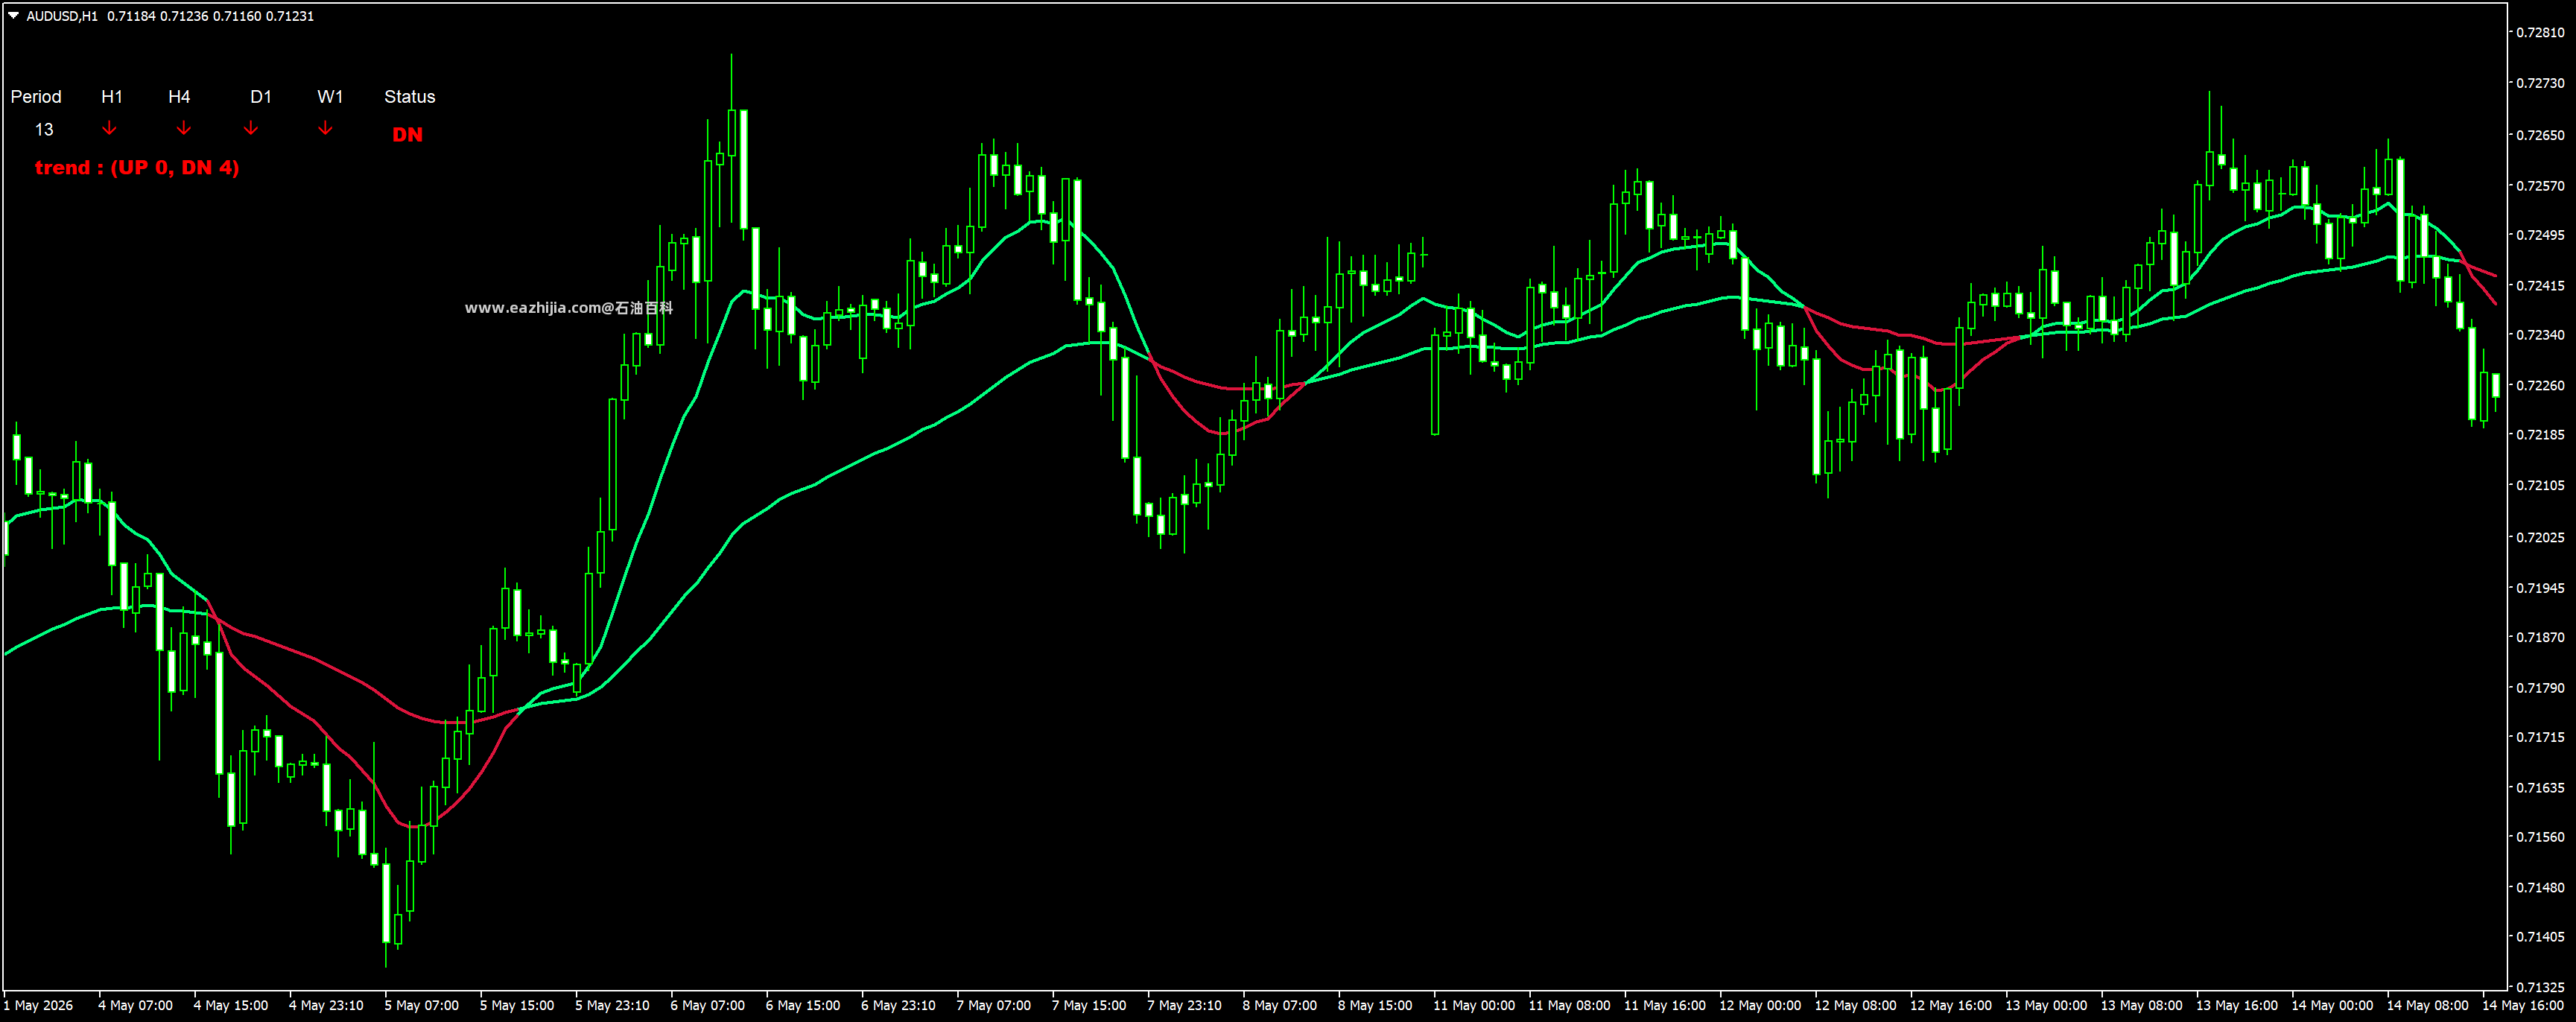The height and width of the screenshot is (1022, 2576).
Task: Click the 11 May 00:00 time label
Action: 1474,1006
